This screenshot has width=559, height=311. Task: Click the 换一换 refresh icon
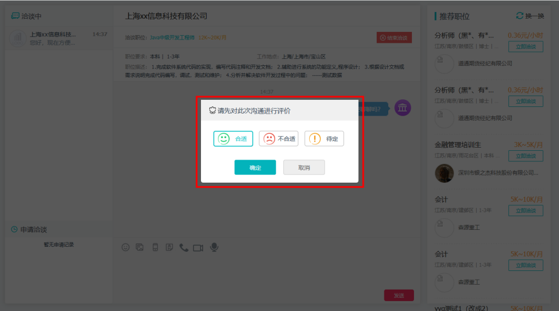(519, 16)
